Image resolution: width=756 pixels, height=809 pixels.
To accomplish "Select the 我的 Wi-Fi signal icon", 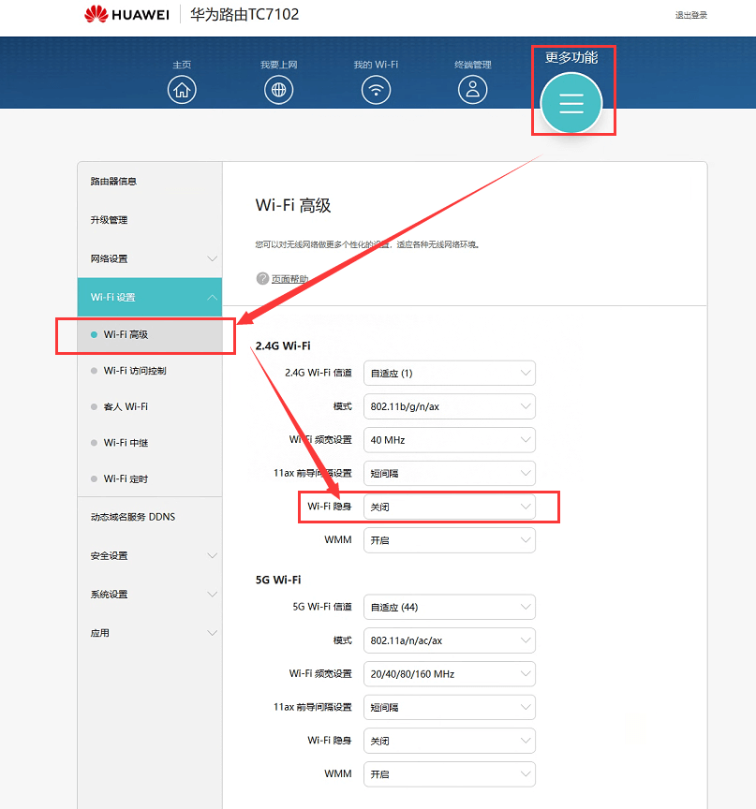I will click(376, 90).
